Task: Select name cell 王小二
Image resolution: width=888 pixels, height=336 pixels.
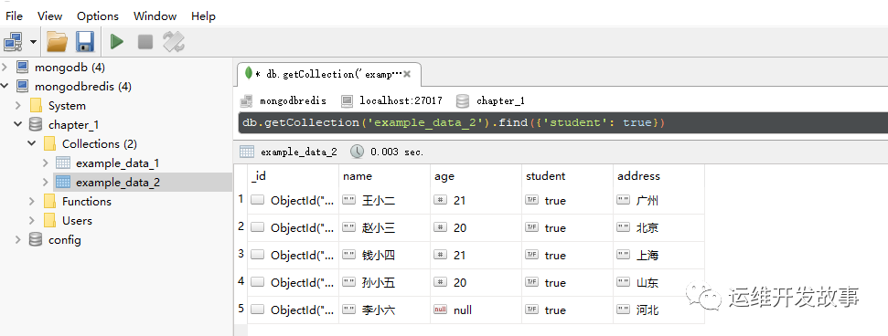Action: [x=384, y=200]
